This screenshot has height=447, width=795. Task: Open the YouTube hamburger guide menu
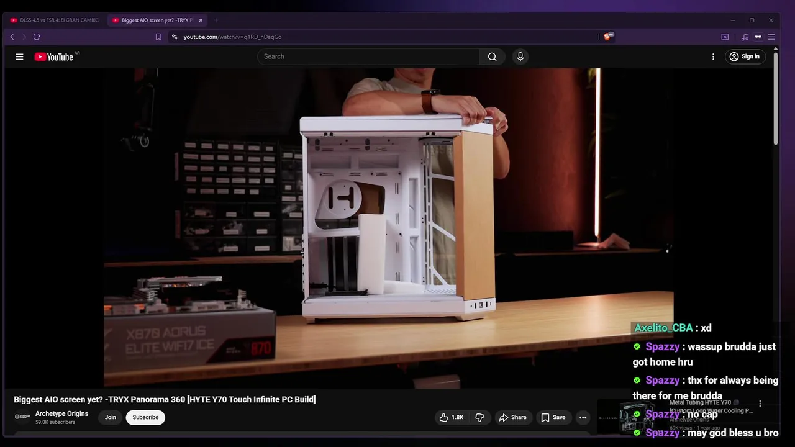click(19, 56)
